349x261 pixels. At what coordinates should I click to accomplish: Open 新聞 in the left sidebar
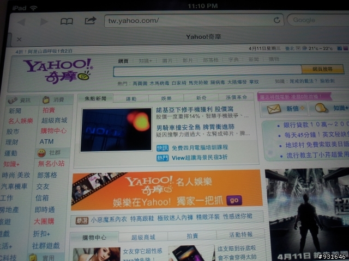coord(15,111)
